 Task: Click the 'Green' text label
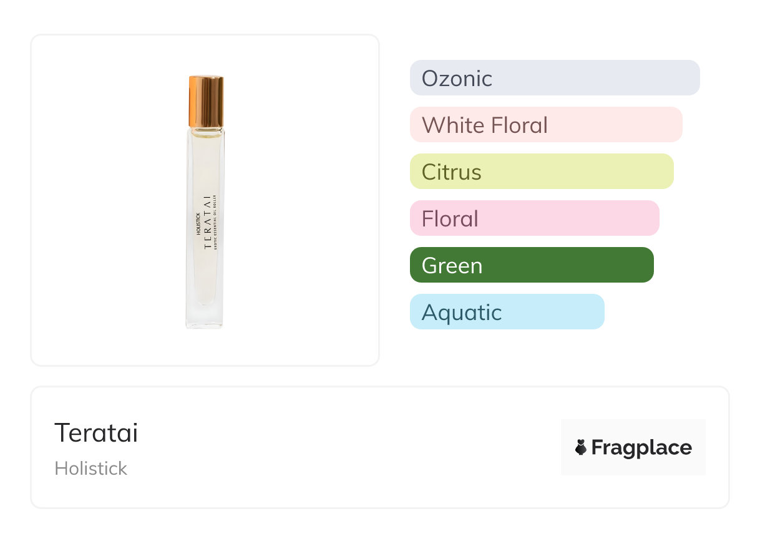tap(452, 265)
